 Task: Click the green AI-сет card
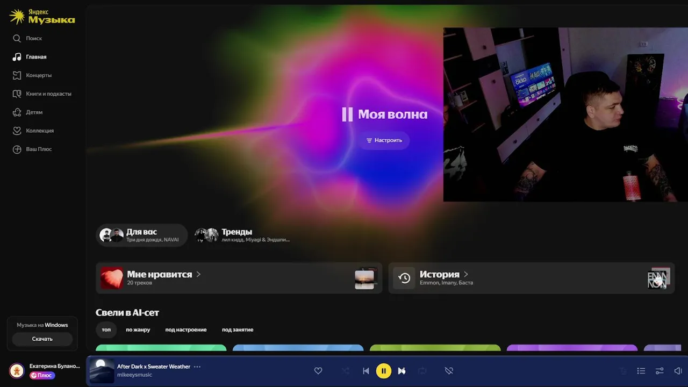(161, 348)
